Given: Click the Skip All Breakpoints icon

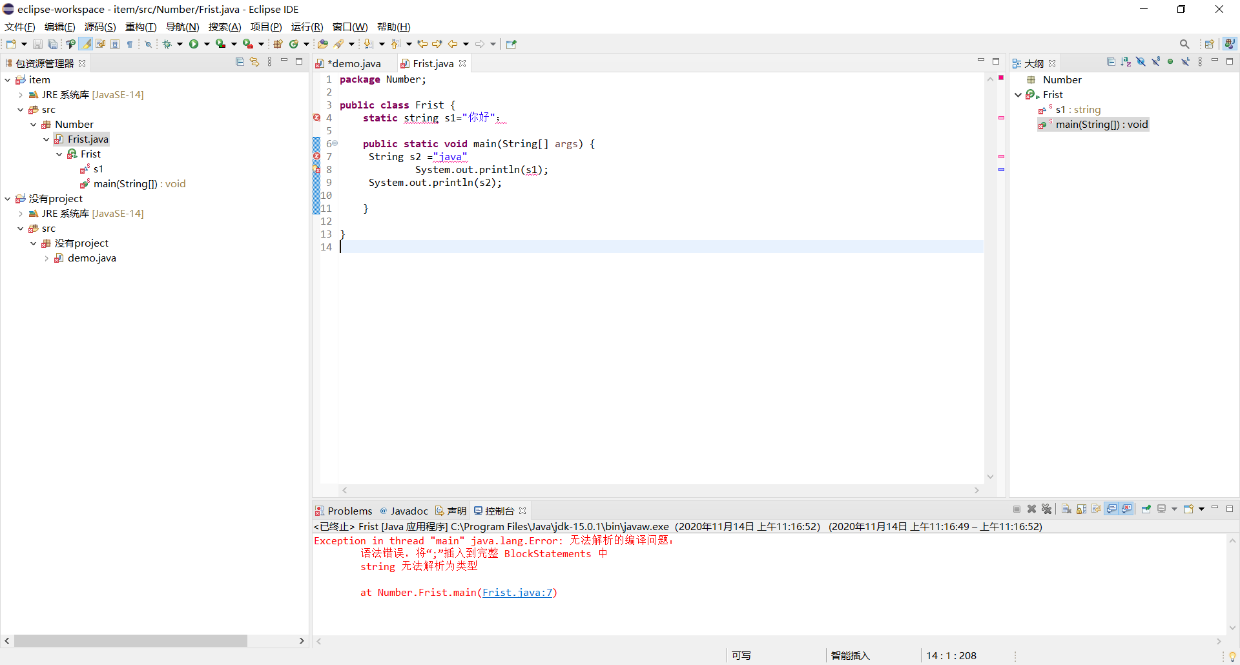Looking at the screenshot, I should pyautogui.click(x=148, y=44).
